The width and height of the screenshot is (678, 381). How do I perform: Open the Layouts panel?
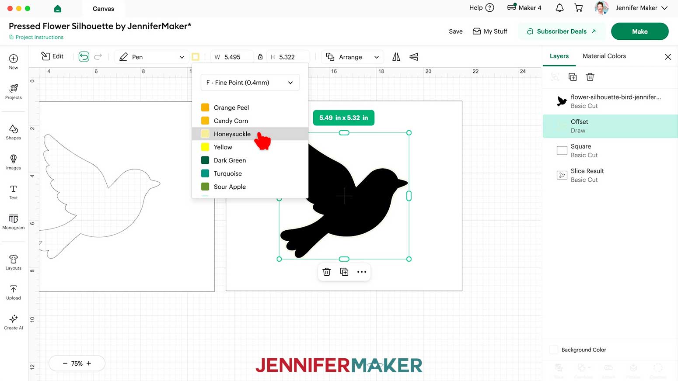point(14,262)
